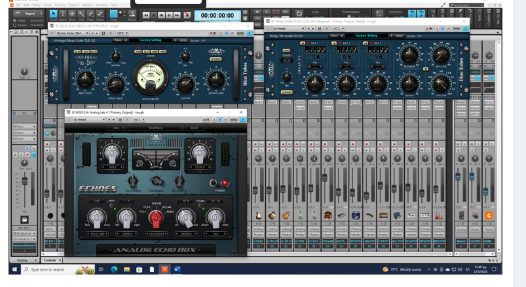The width and height of the screenshot is (526, 287).
Task: Click the Utility button in Oilcan Echo
Action: [183, 40]
